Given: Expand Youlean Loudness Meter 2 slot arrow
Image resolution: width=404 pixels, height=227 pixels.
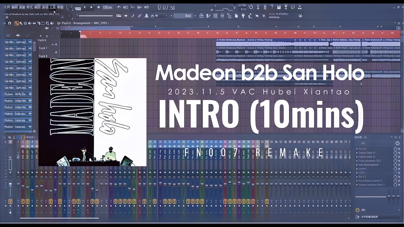Looking at the screenshot, I should pos(357,185).
